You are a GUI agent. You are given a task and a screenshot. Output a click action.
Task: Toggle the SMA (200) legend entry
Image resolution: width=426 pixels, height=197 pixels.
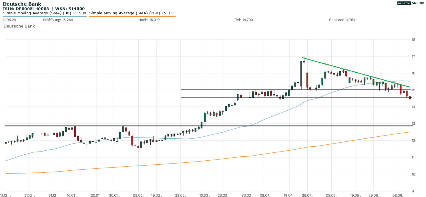point(132,13)
